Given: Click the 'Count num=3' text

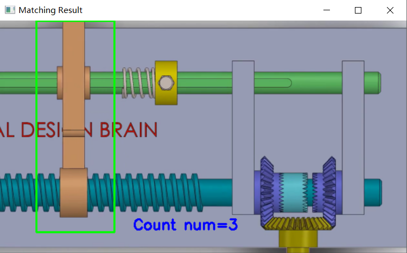Looking at the screenshot, I should pyautogui.click(x=186, y=224).
